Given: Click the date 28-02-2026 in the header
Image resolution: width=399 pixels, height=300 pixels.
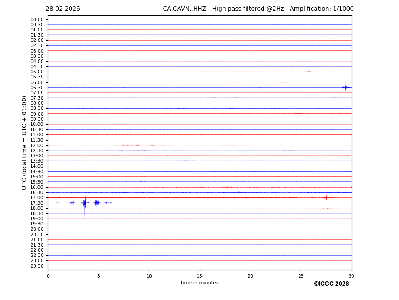Looking at the screenshot, I should point(63,9).
